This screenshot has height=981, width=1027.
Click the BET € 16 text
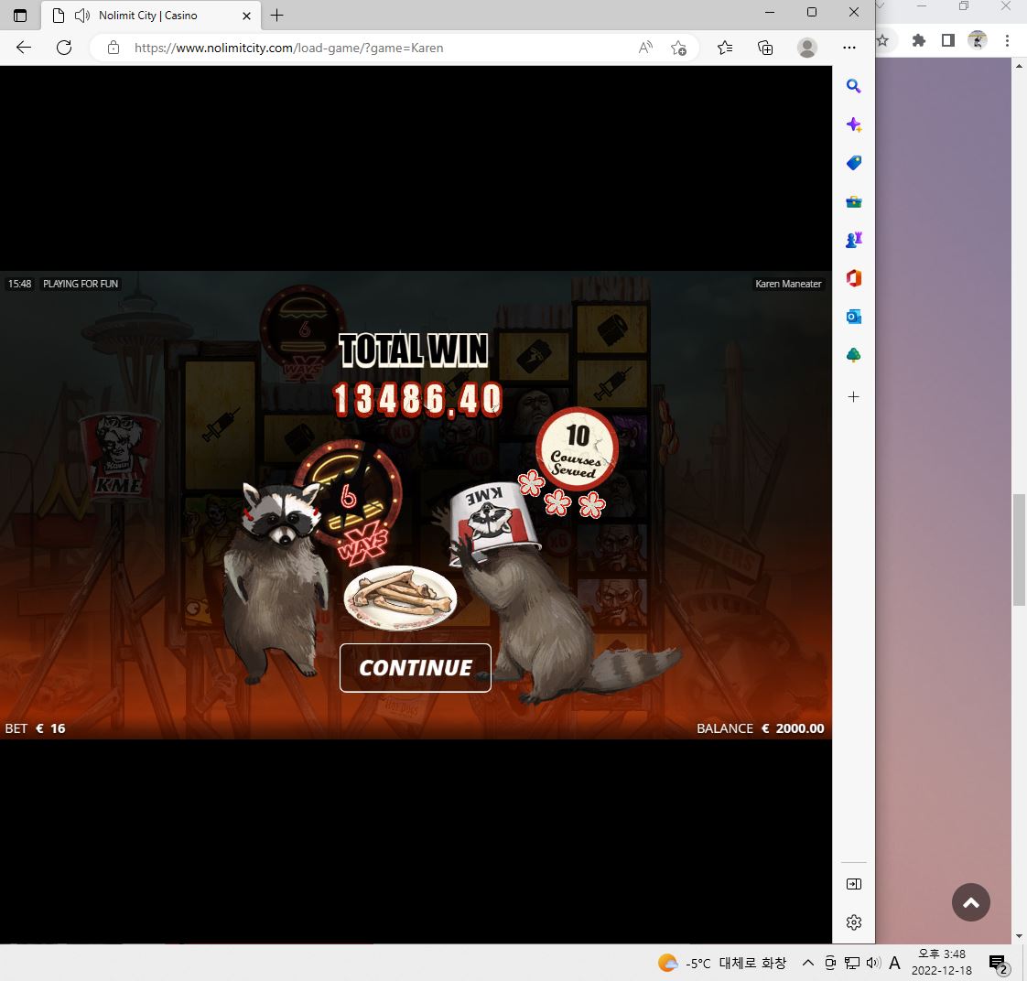click(36, 728)
